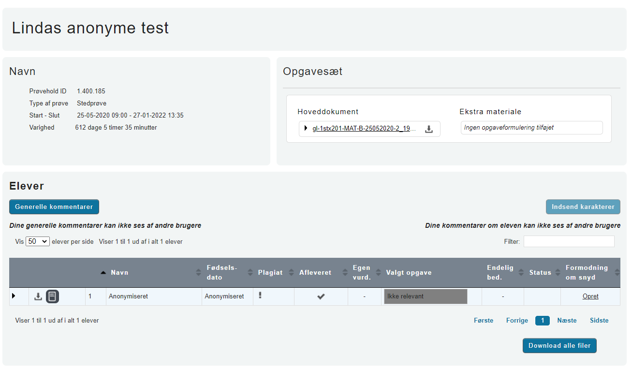The image size is (632, 370).
Task: Open the grayed Ikke relevant Valgt opgave dropdown
Action: 426,296
